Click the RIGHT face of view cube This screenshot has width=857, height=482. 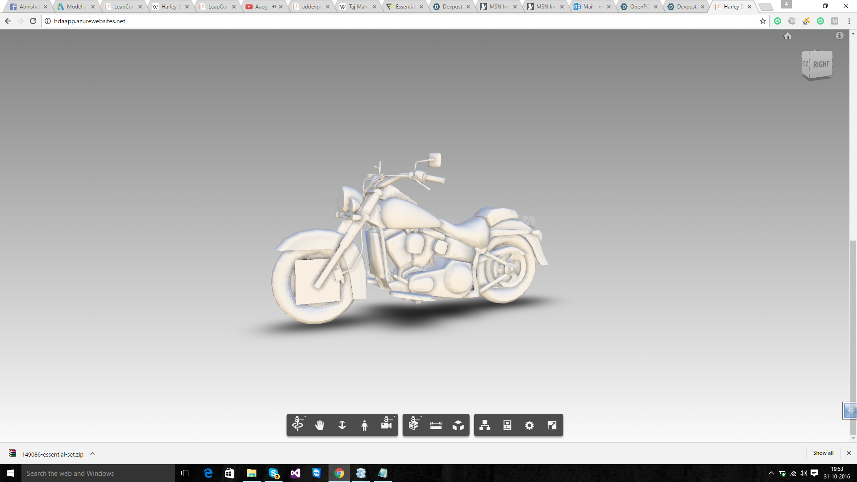pyautogui.click(x=821, y=65)
